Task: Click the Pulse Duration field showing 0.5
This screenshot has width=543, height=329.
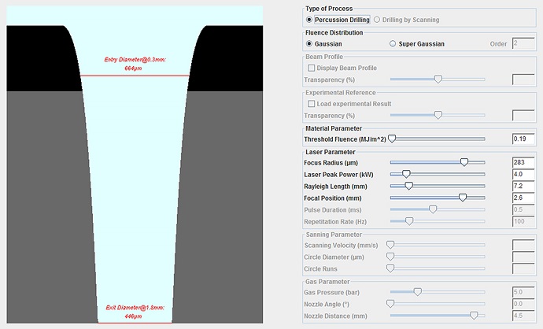Action: pyautogui.click(x=523, y=209)
